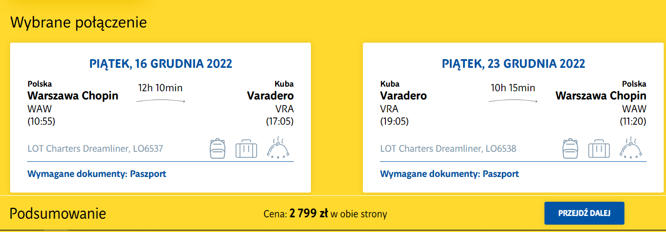The height and width of the screenshot is (232, 666).
Task: Click the Podsumowanie heading
Action: coord(58,214)
